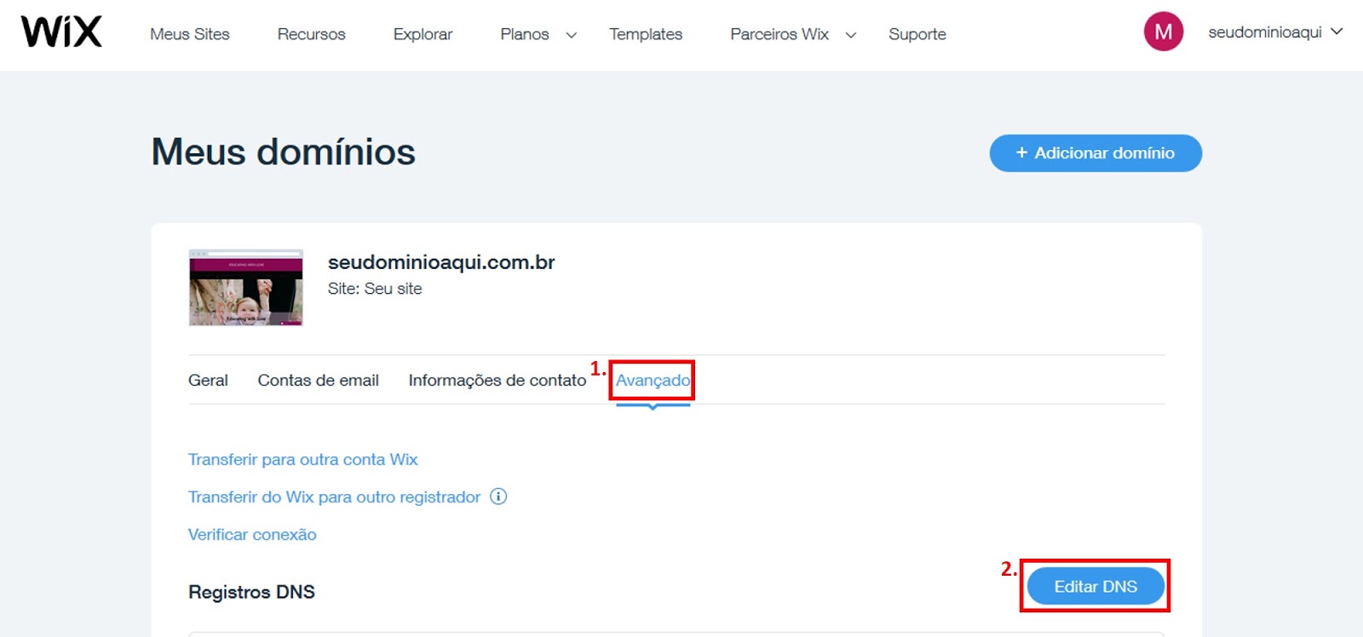Expand the Planos dropdown arrow
This screenshot has width=1363, height=637.
coord(572,35)
